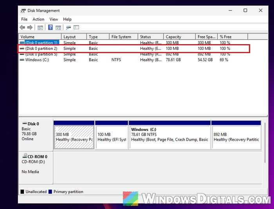Click the Forward arrow toolbar icon
Image resolution: width=274 pixels, height=209 pixels.
click(30, 27)
